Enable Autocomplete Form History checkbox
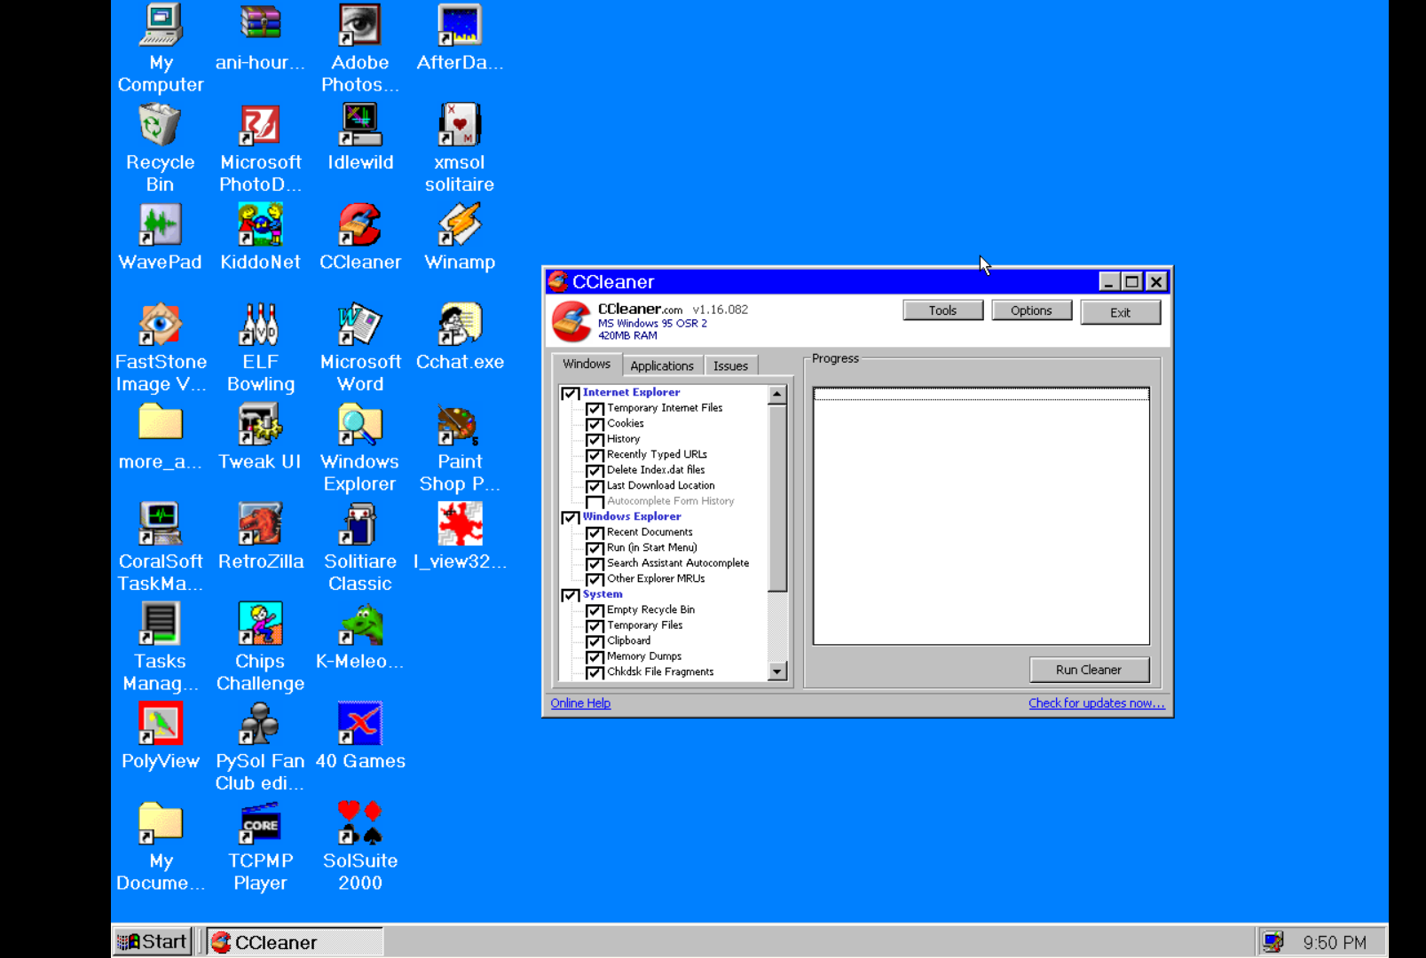 click(x=595, y=502)
